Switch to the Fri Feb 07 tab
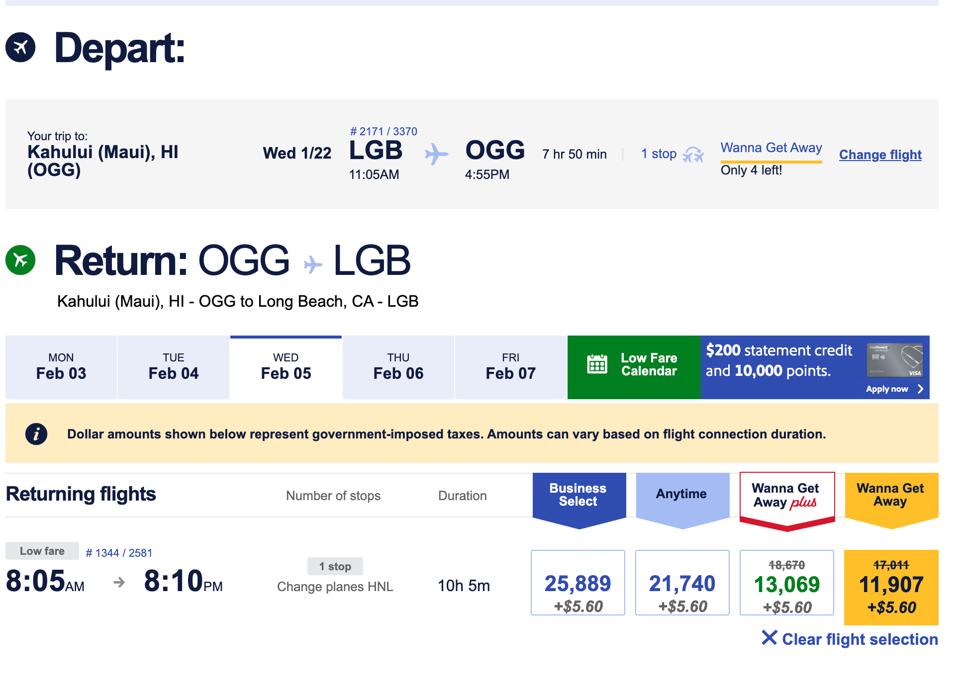This screenshot has width=961, height=694. (510, 367)
